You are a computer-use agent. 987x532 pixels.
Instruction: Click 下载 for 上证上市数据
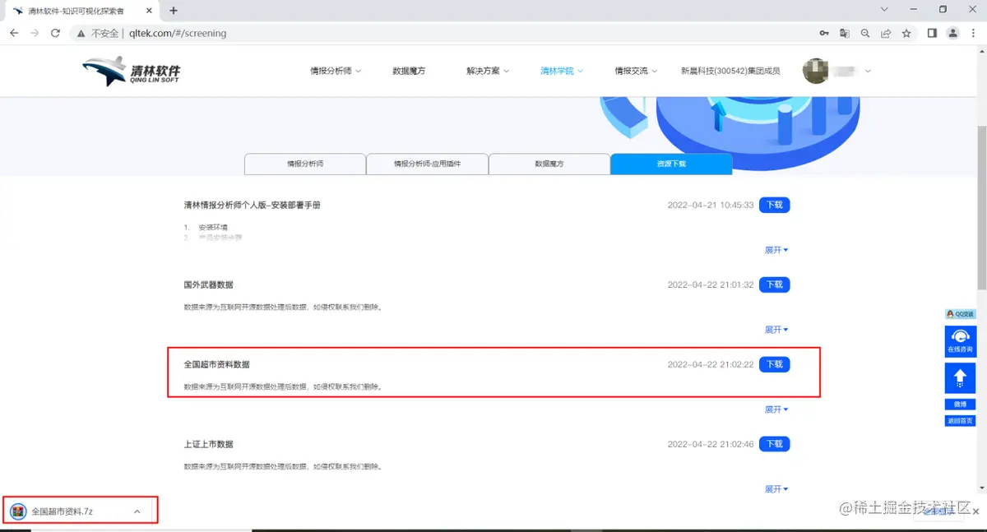click(x=773, y=443)
